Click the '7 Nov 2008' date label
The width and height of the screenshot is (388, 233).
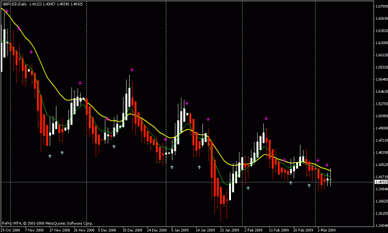point(34,230)
